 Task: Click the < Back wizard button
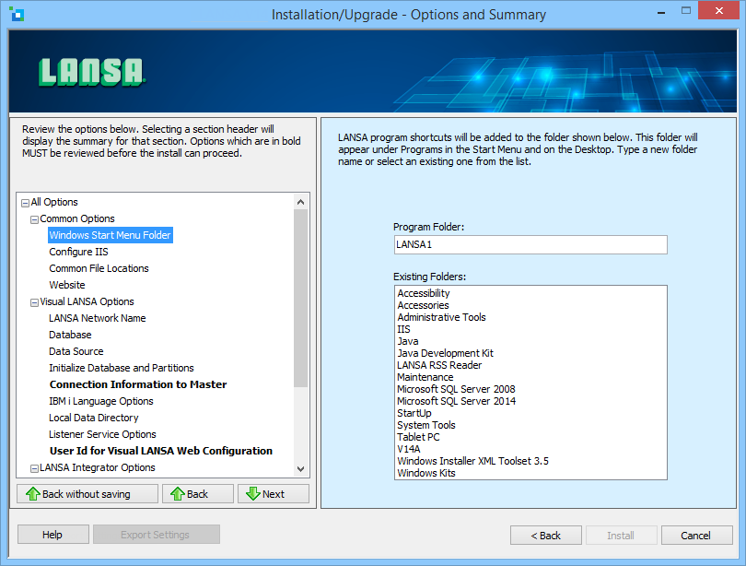(x=546, y=536)
